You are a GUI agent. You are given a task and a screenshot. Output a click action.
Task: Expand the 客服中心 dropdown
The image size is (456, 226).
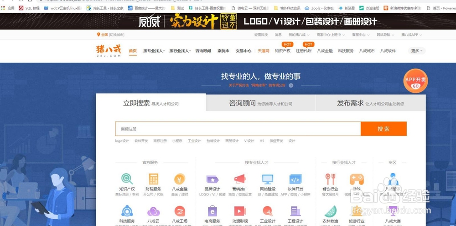pyautogui.click(x=361, y=35)
